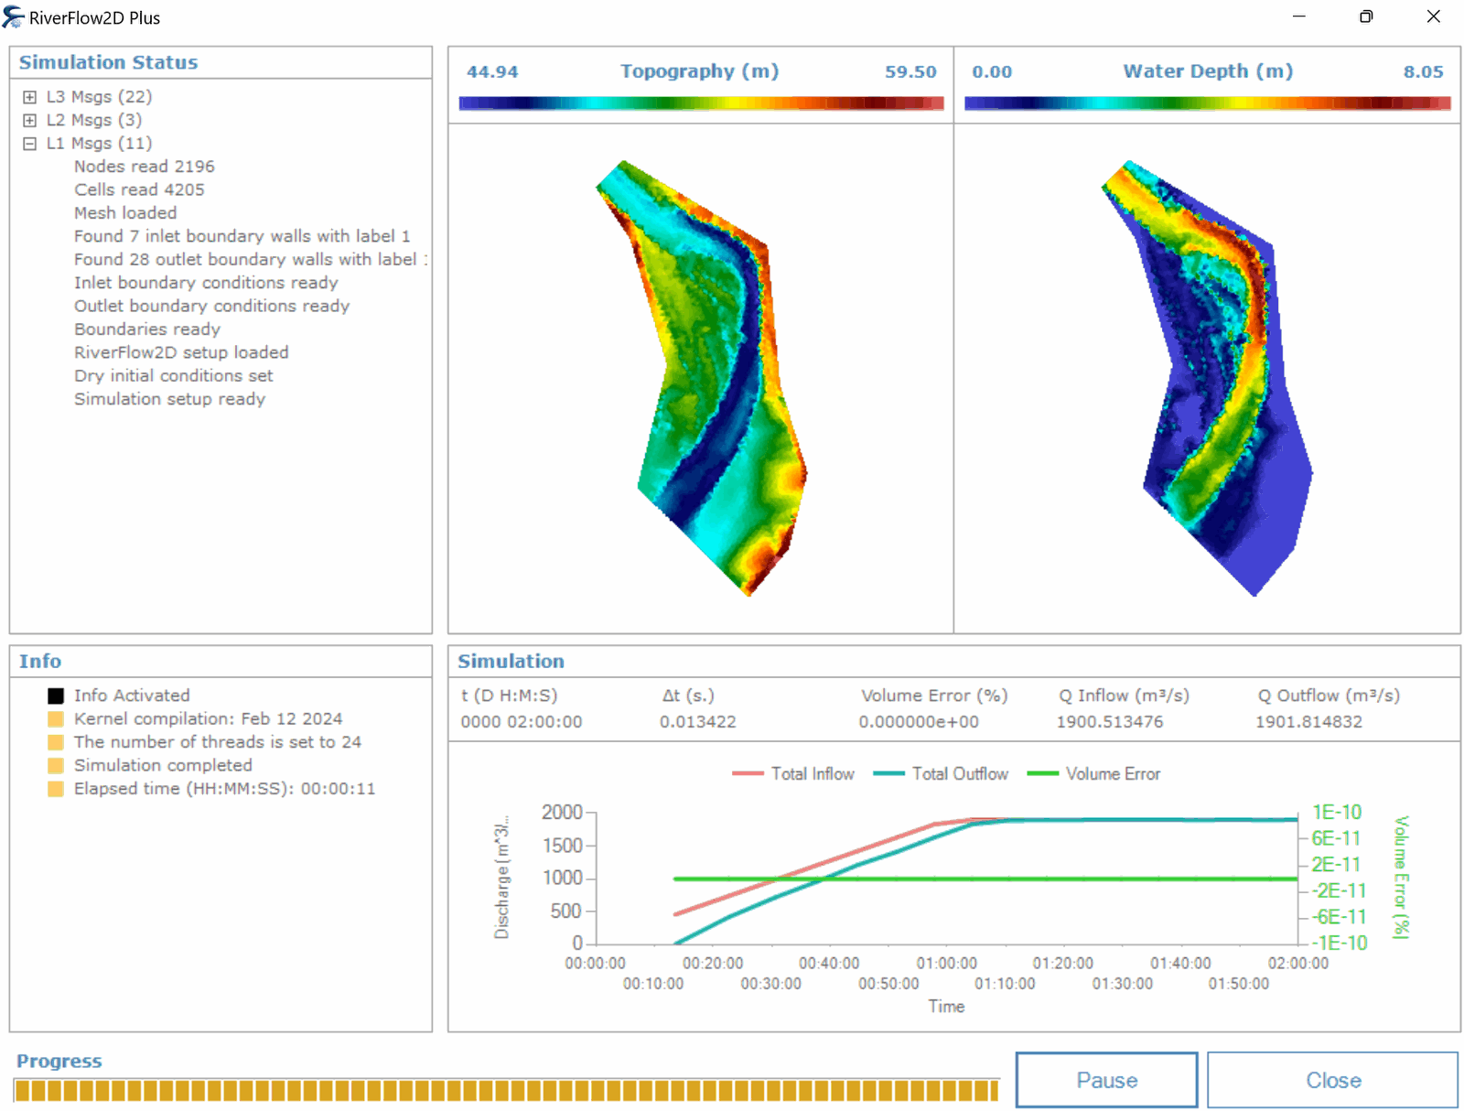The width and height of the screenshot is (1464, 1111).
Task: Click the RiverFlow2D Plus app icon
Action: pyautogui.click(x=14, y=17)
